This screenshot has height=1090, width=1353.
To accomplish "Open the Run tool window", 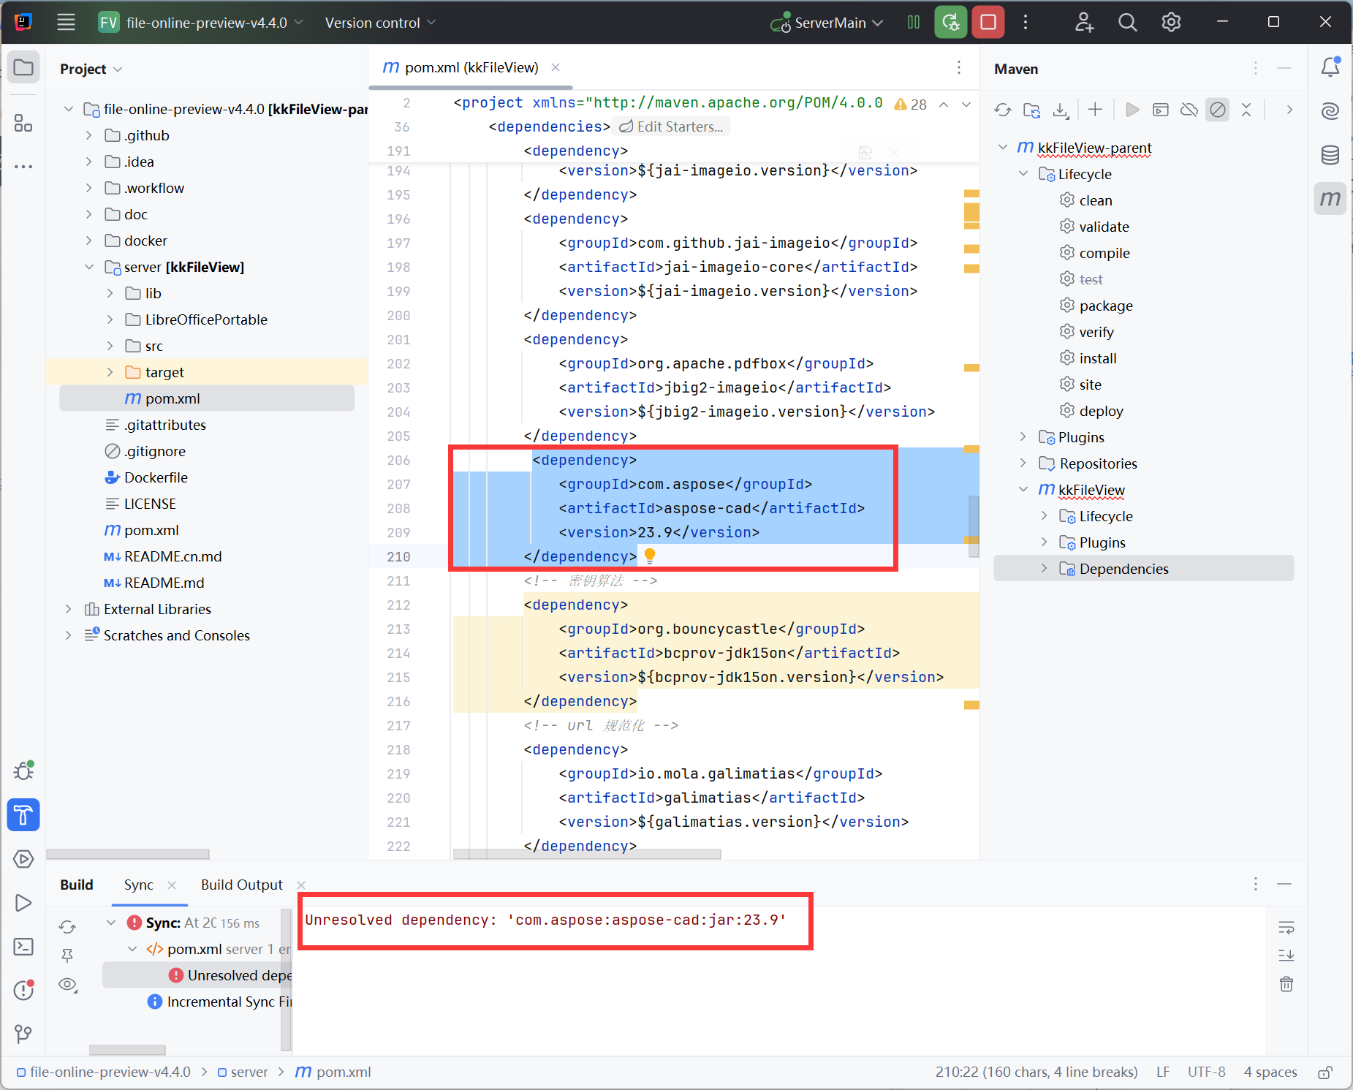I will (23, 903).
